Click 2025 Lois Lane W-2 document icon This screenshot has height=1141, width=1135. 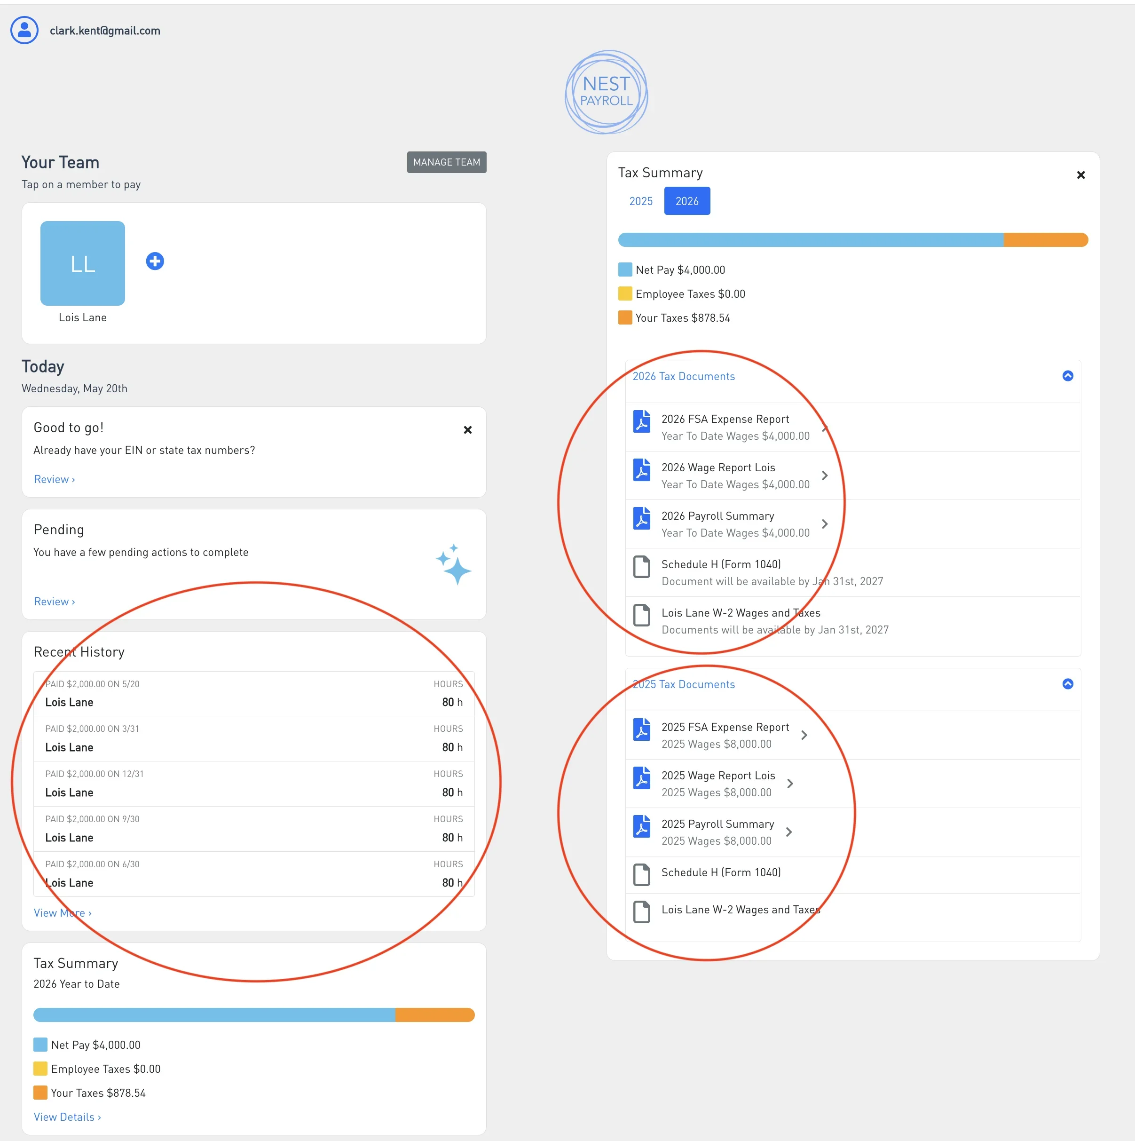click(x=642, y=912)
